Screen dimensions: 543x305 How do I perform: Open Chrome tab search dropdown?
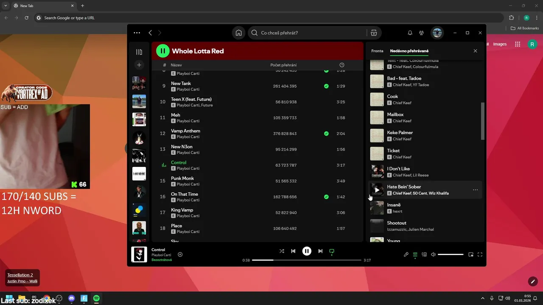(6, 6)
